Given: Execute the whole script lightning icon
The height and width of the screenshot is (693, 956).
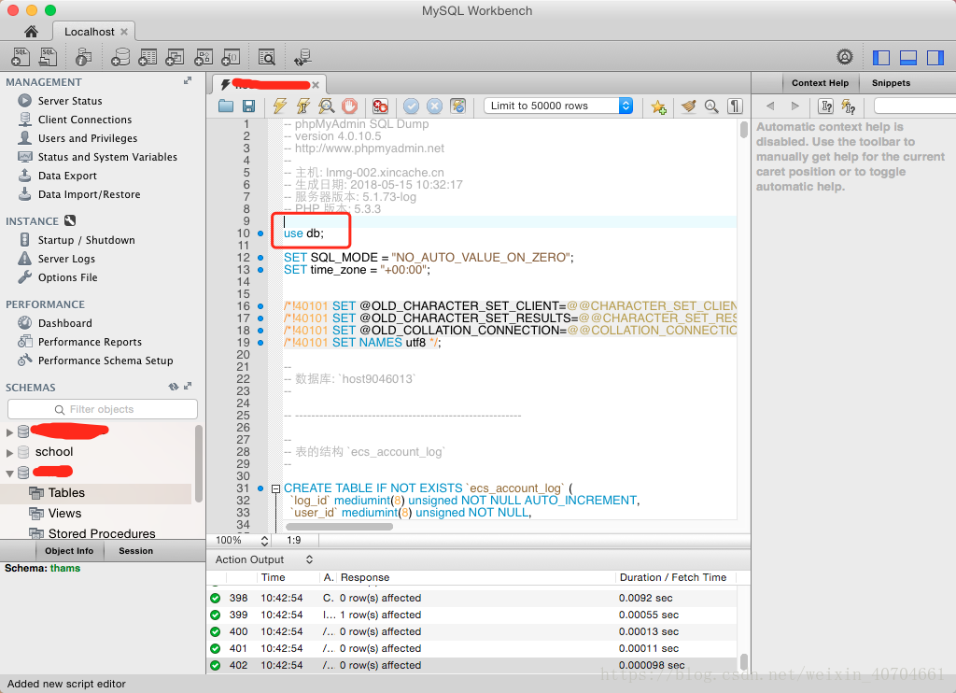Looking at the screenshot, I should [280, 106].
